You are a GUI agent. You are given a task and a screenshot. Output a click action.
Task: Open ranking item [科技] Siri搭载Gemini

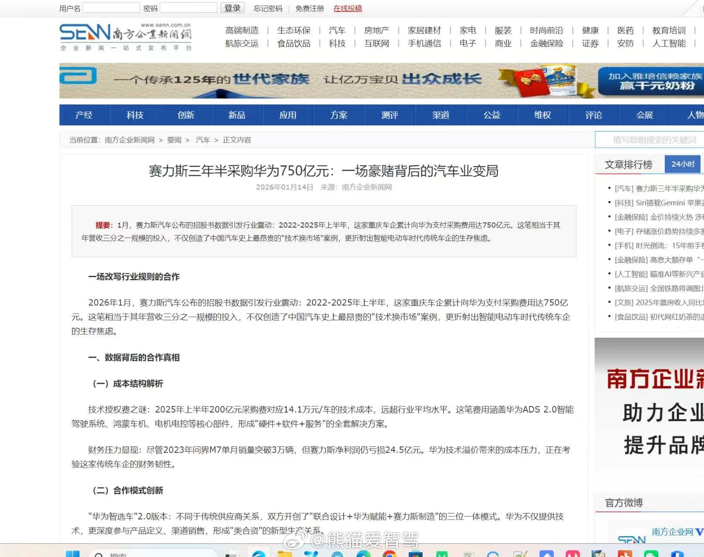click(x=659, y=203)
